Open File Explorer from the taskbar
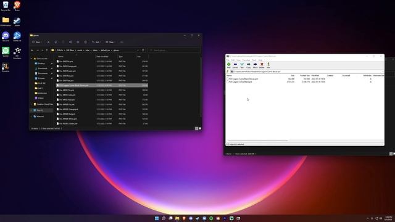This screenshot has width=395, height=222. click(x=177, y=218)
